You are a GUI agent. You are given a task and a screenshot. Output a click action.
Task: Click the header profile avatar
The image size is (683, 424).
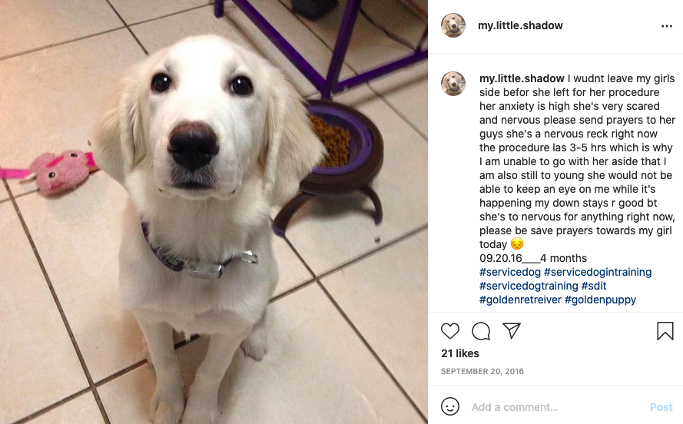tap(453, 25)
